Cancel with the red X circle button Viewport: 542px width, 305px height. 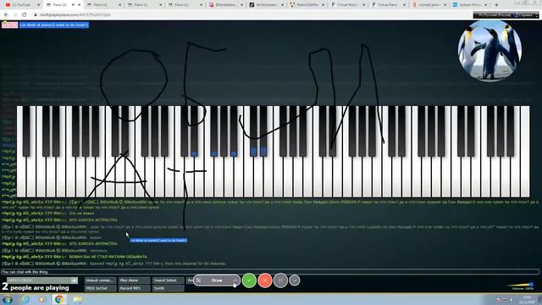[x=265, y=280]
